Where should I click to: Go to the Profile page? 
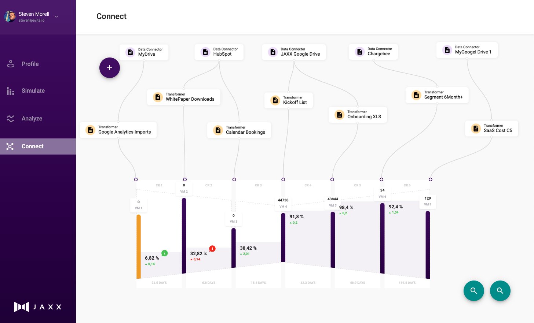click(x=30, y=64)
